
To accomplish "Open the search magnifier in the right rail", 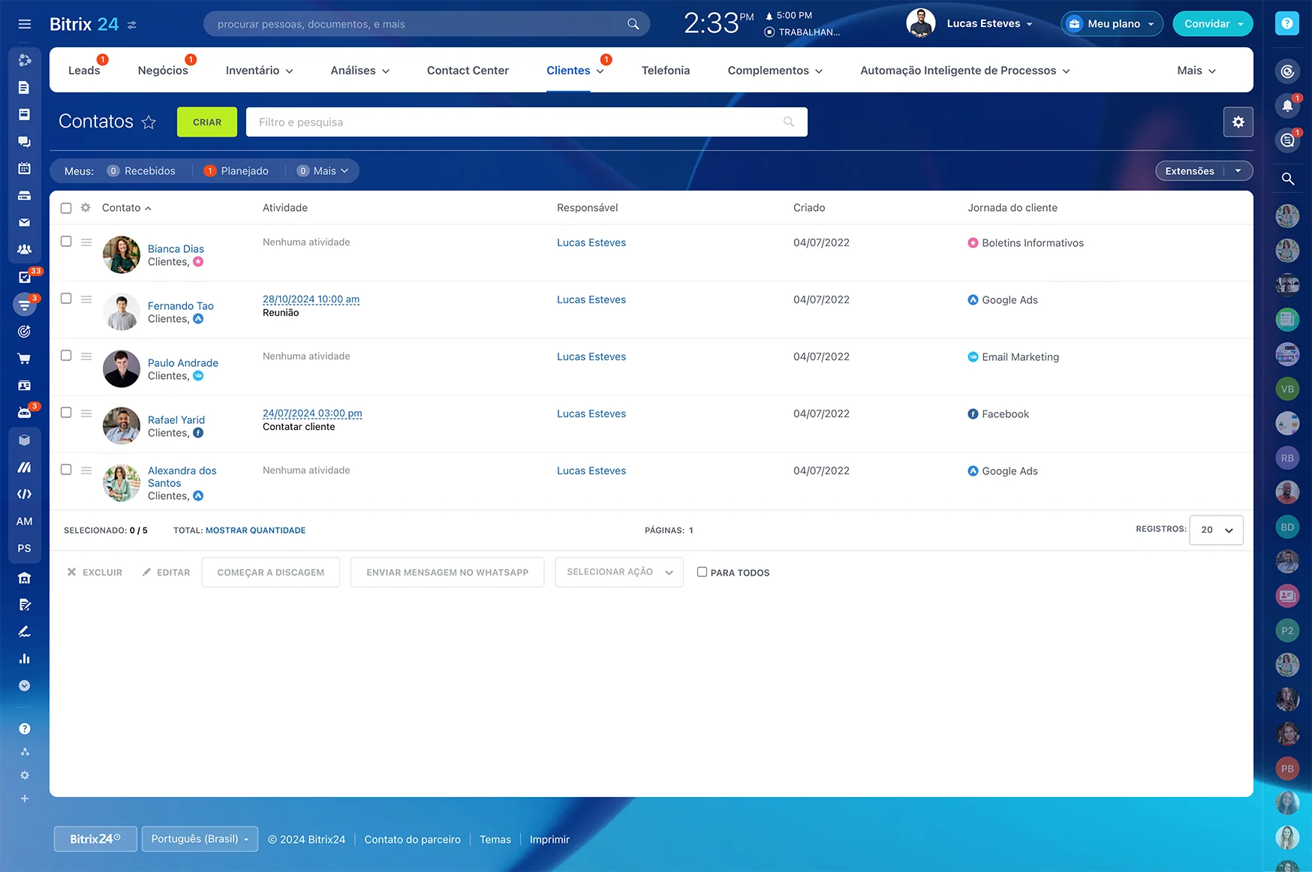I will coord(1288,179).
